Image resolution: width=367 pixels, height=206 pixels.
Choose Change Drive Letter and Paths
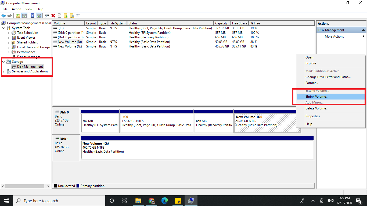tap(331, 77)
